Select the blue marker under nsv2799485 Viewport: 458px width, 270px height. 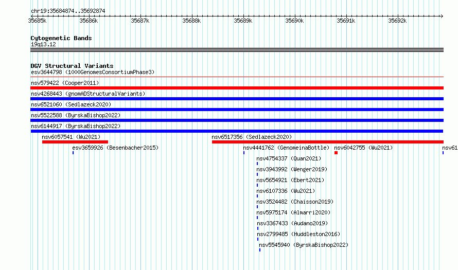(258, 239)
